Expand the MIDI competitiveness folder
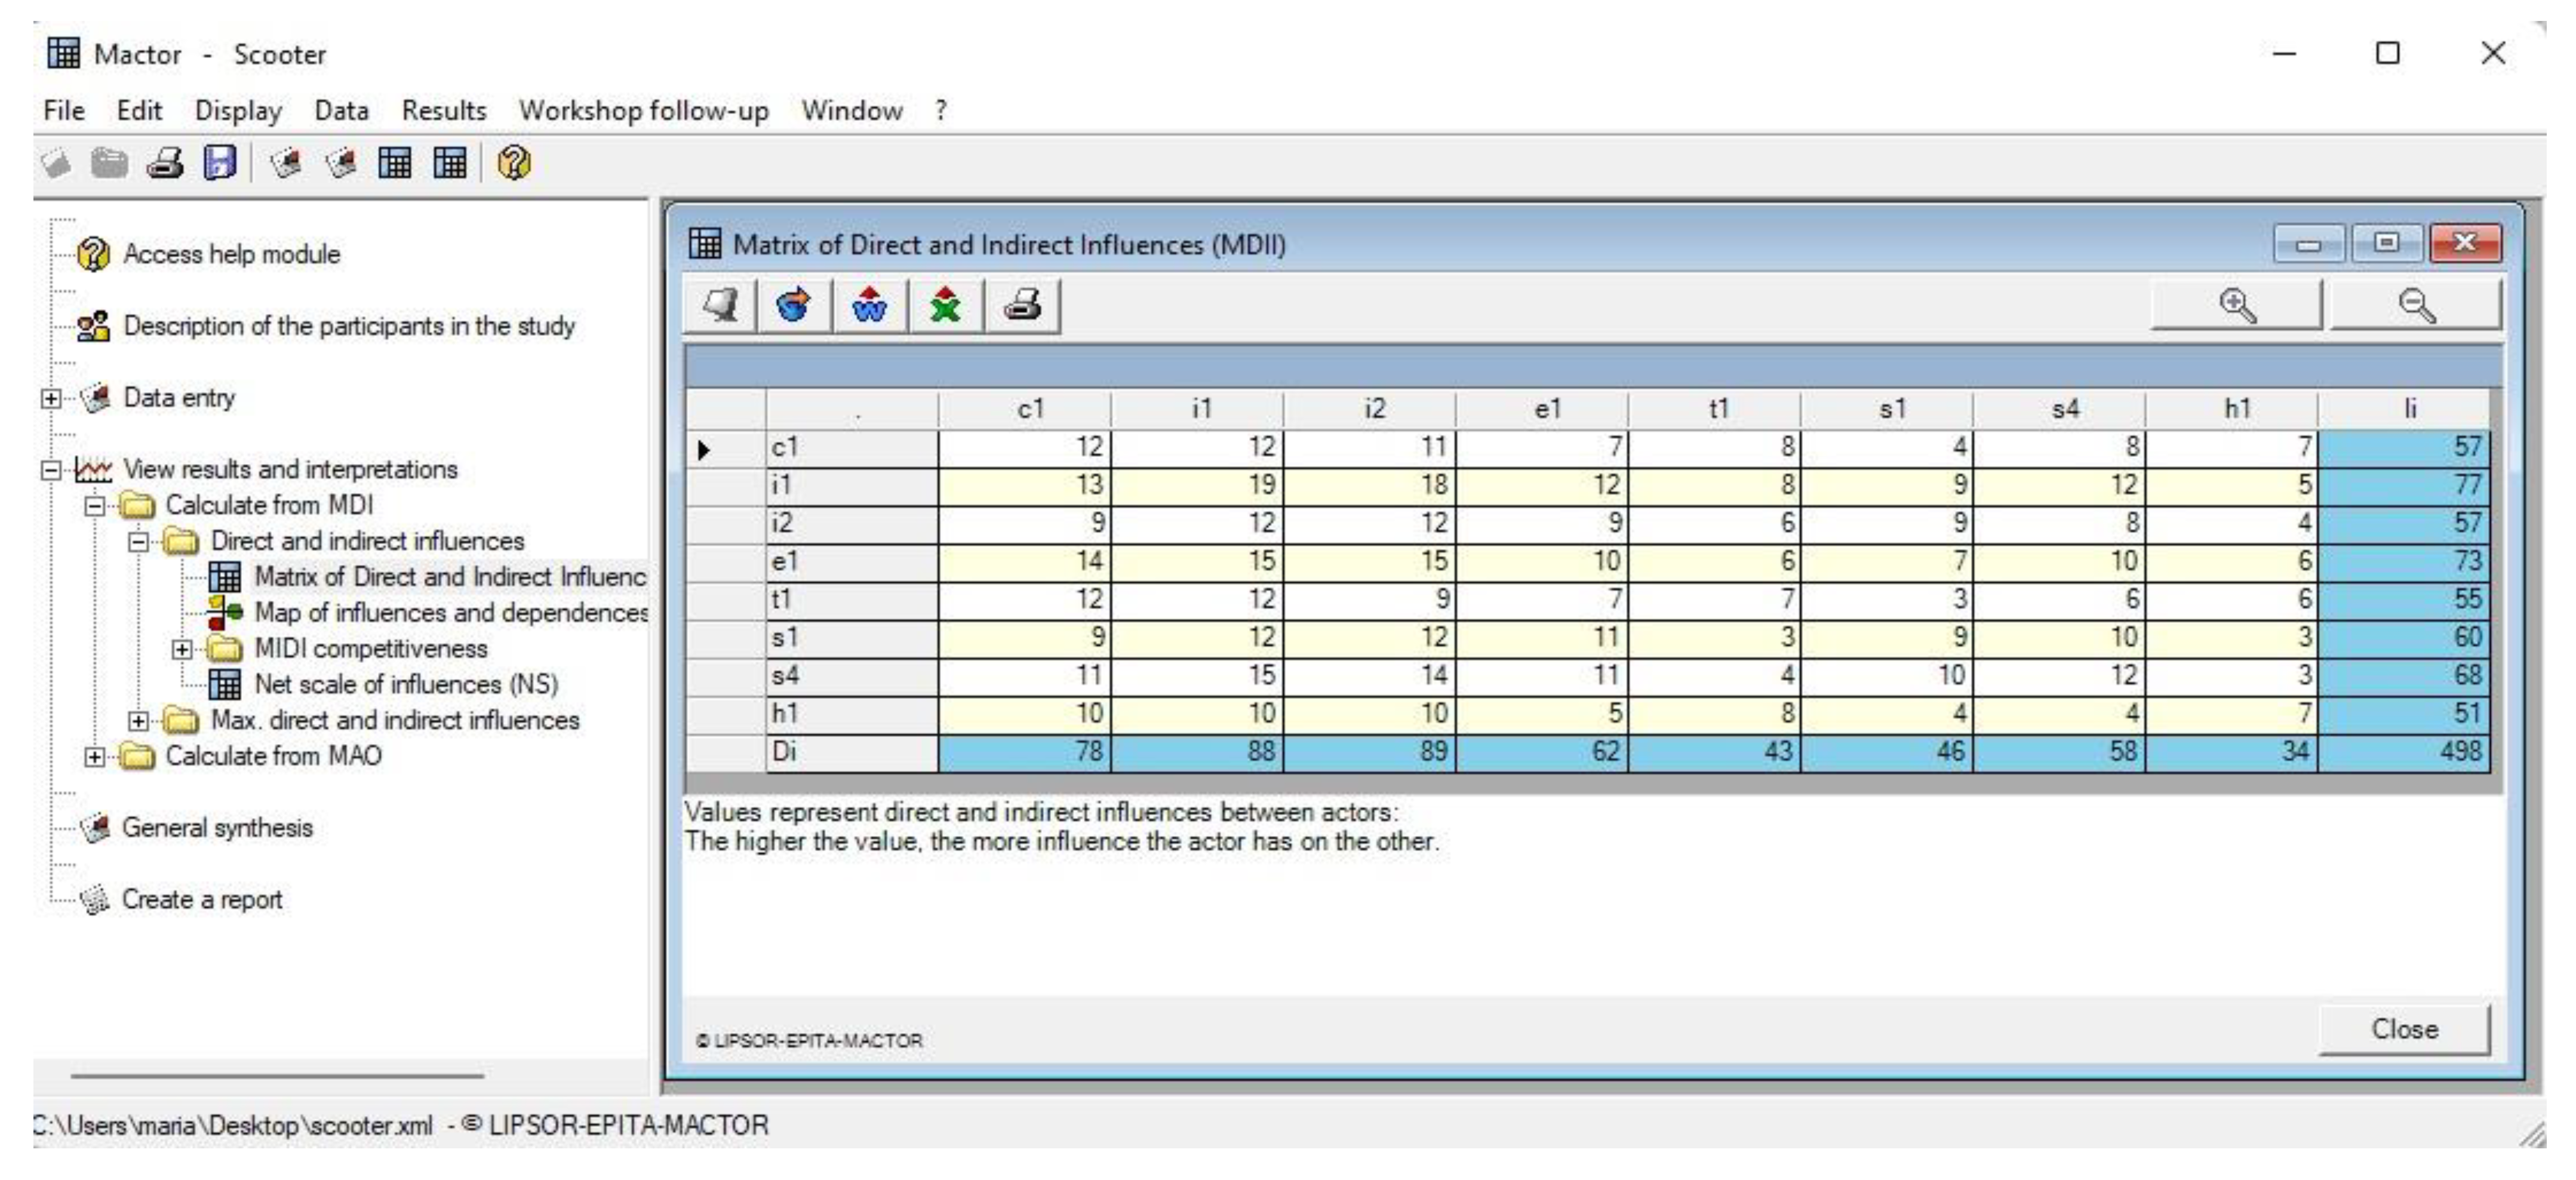Screen dimensions: 2576x1180 click(182, 649)
